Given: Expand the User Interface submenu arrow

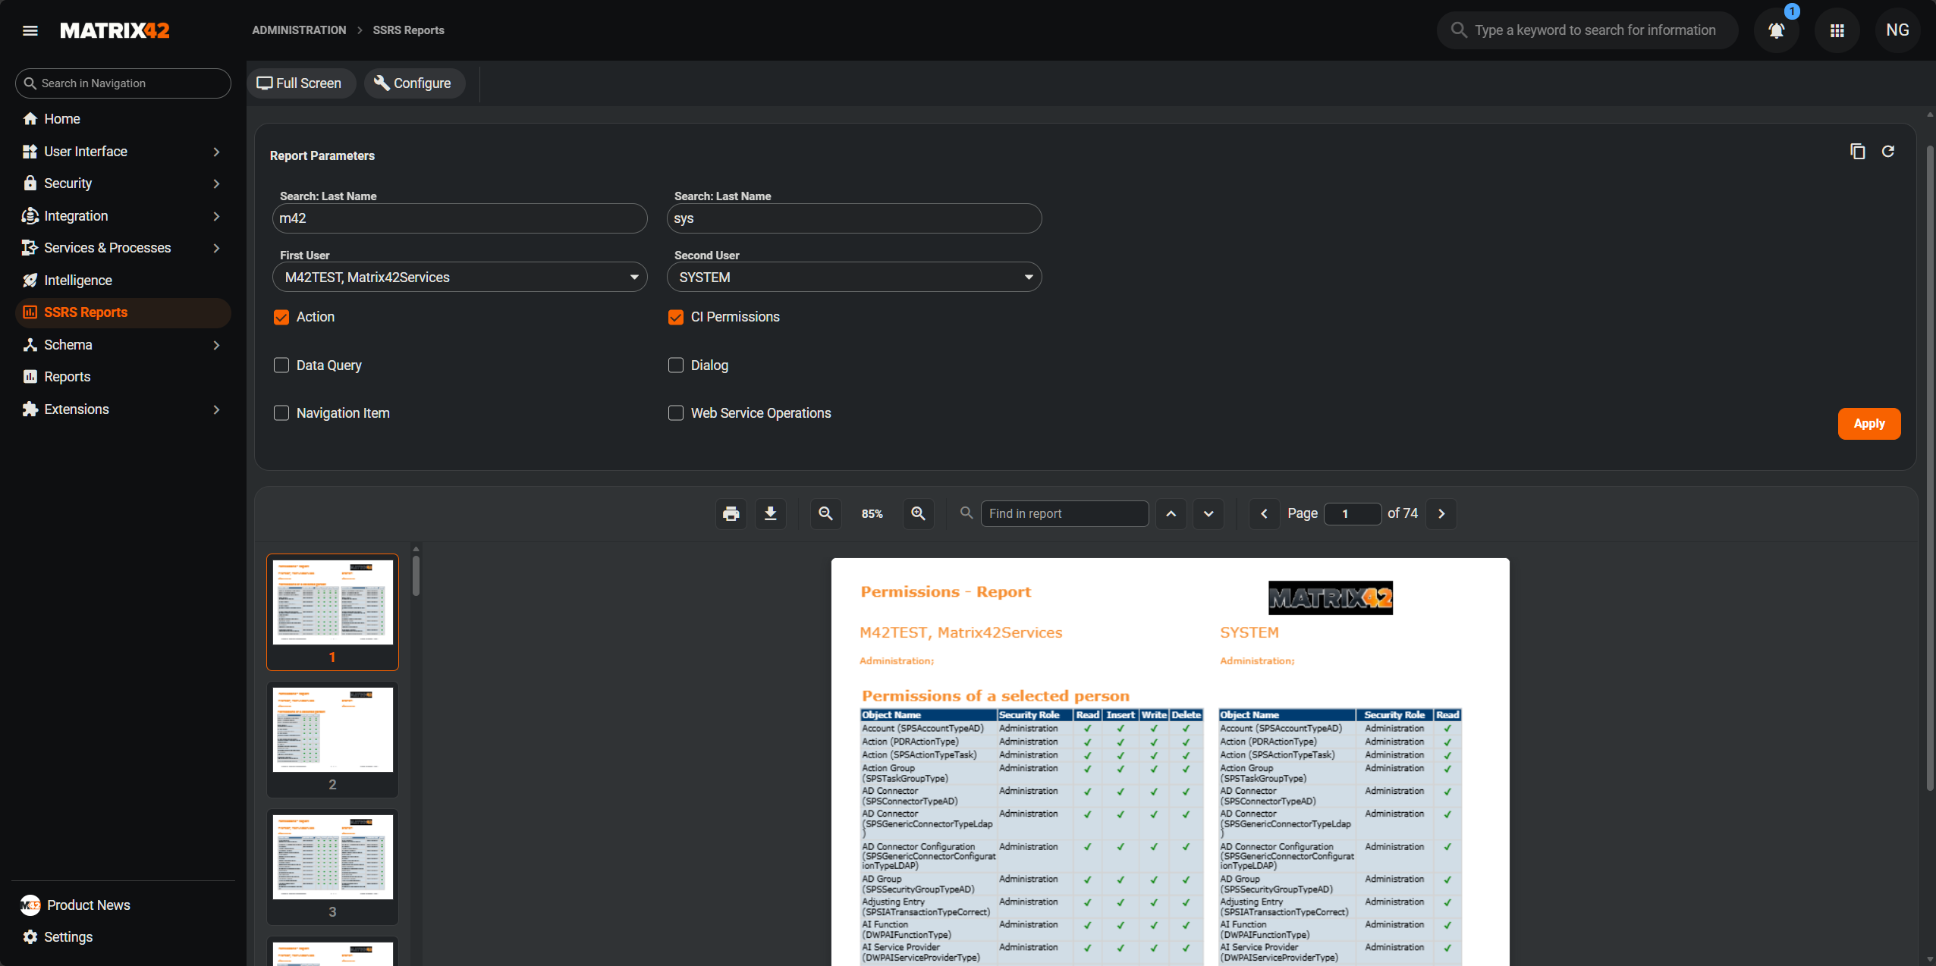Looking at the screenshot, I should [x=217, y=152].
